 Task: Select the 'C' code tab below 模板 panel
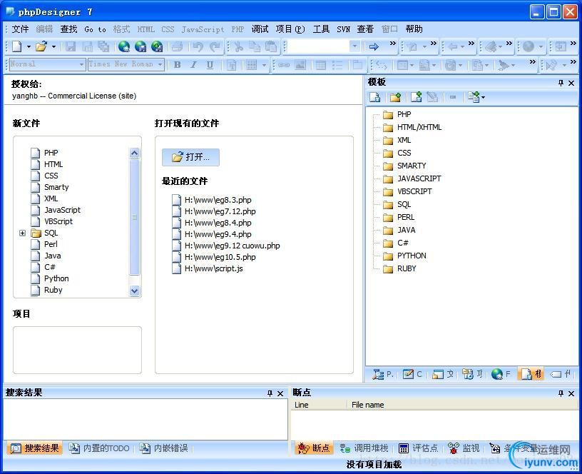click(x=412, y=374)
